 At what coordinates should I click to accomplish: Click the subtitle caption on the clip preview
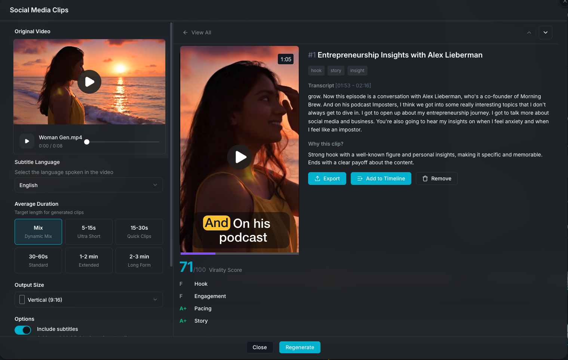pyautogui.click(x=241, y=230)
